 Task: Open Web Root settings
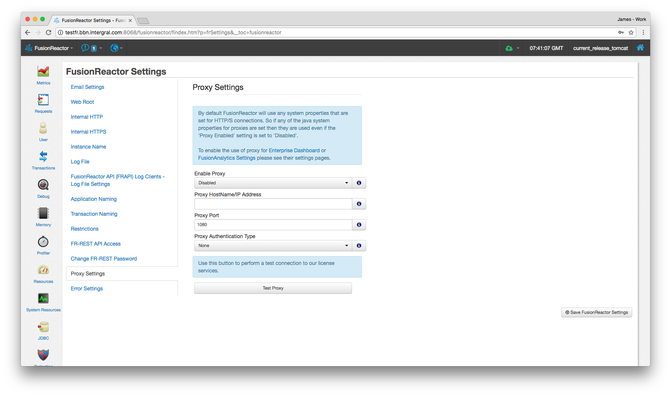[x=82, y=102]
